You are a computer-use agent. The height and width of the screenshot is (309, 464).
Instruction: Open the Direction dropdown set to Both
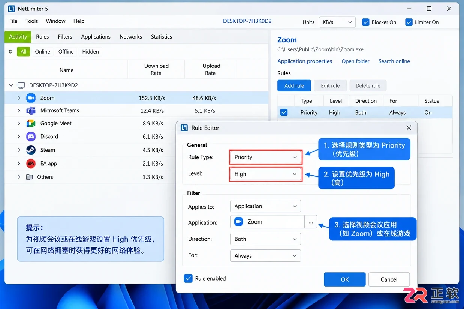pyautogui.click(x=265, y=239)
